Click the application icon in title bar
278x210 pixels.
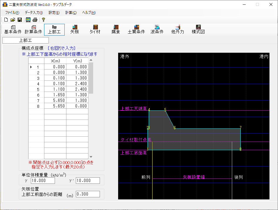[x=5, y=4]
